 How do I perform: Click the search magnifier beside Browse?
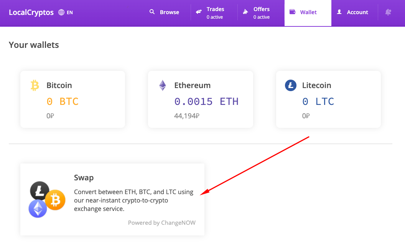click(x=152, y=12)
